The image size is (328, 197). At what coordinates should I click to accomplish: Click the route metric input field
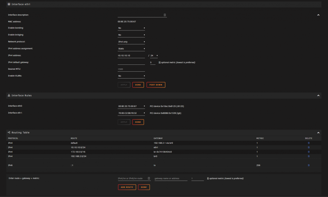pyautogui.click(x=197, y=178)
